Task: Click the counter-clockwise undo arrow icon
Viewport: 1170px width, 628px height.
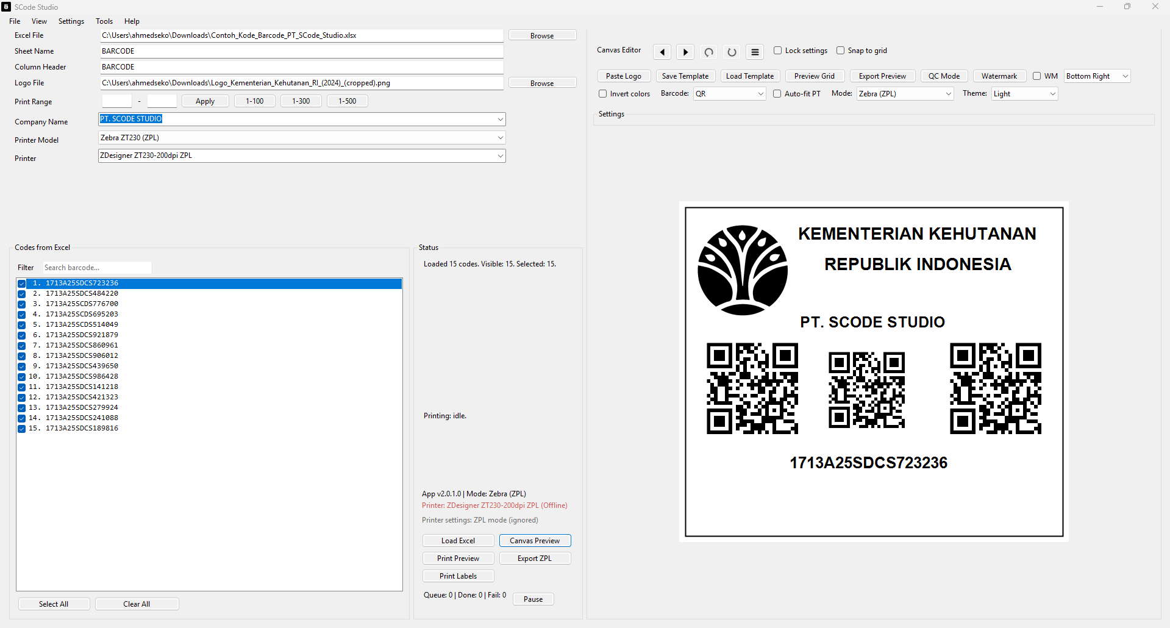Action: click(x=708, y=52)
